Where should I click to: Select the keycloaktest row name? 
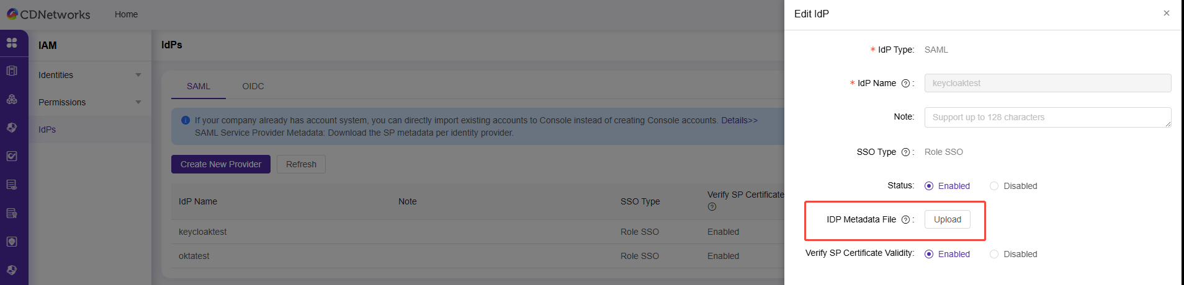(x=202, y=232)
